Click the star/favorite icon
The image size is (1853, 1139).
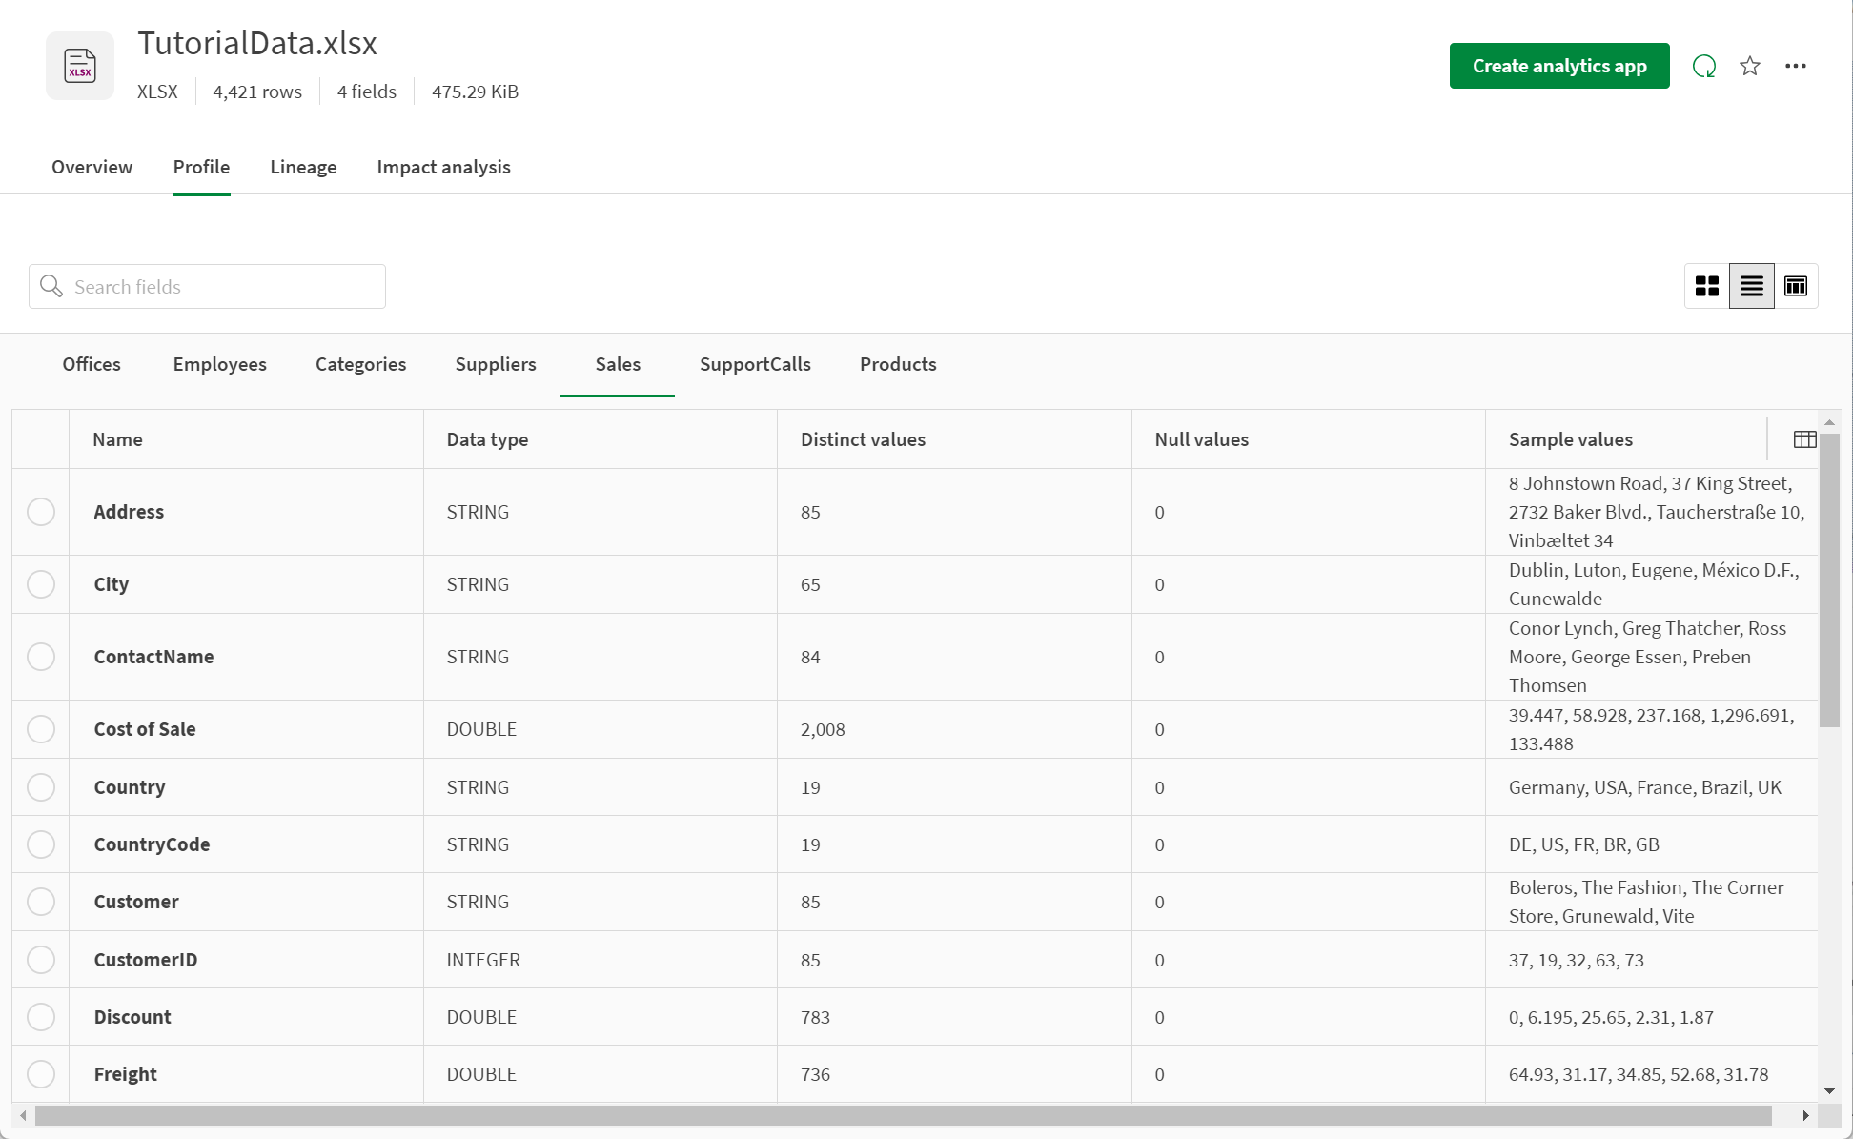pyautogui.click(x=1750, y=65)
